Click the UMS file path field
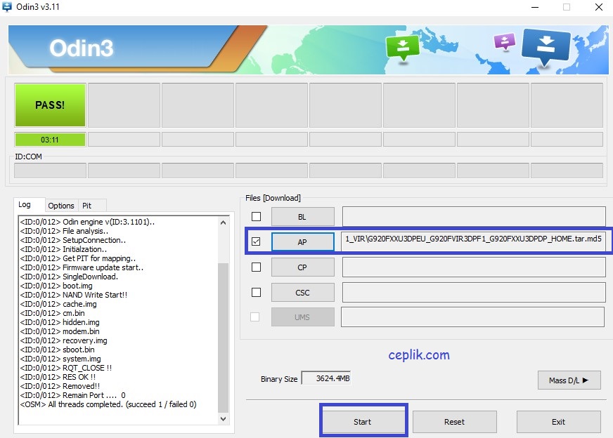Screen dimensions: 613x438 coord(472,317)
